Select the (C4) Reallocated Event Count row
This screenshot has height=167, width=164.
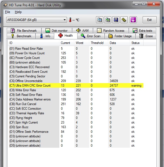pos(76,72)
